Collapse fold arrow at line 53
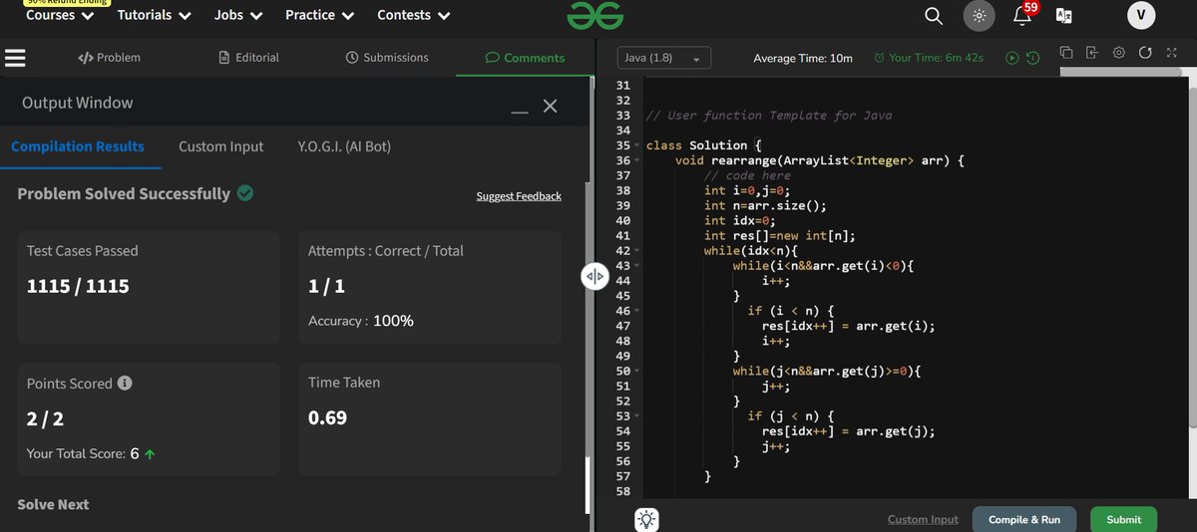 636,415
